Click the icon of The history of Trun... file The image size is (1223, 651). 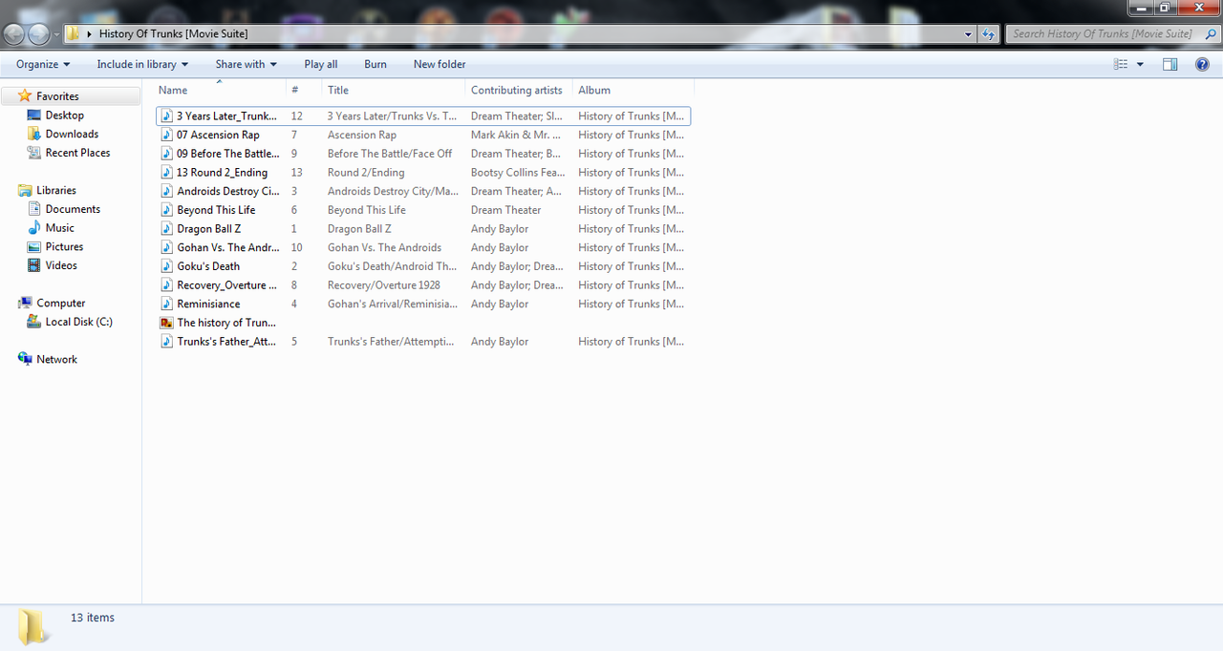point(166,323)
